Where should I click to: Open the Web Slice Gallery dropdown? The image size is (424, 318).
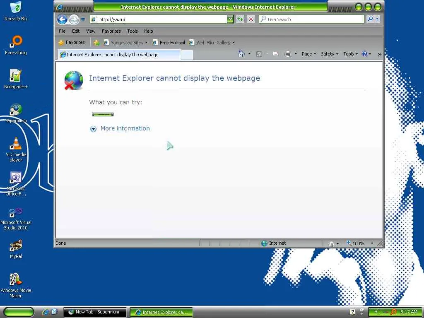coord(212,43)
